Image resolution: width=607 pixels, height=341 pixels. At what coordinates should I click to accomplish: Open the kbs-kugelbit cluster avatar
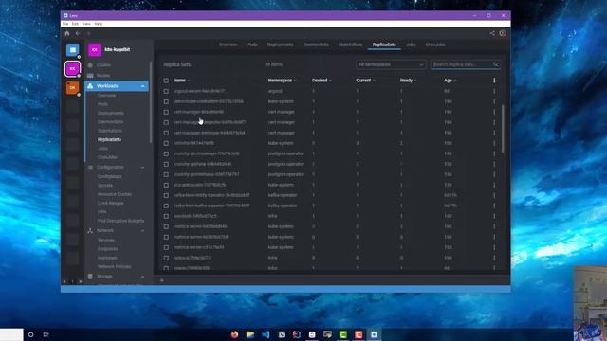click(95, 50)
